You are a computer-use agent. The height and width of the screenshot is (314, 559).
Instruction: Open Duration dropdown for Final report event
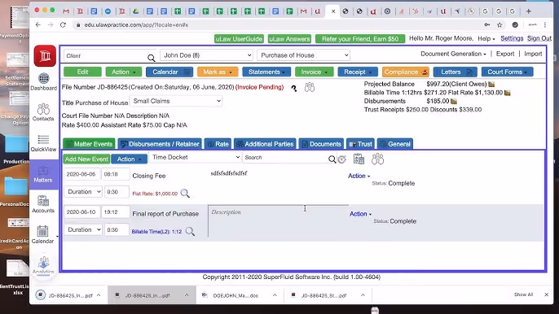click(83, 229)
